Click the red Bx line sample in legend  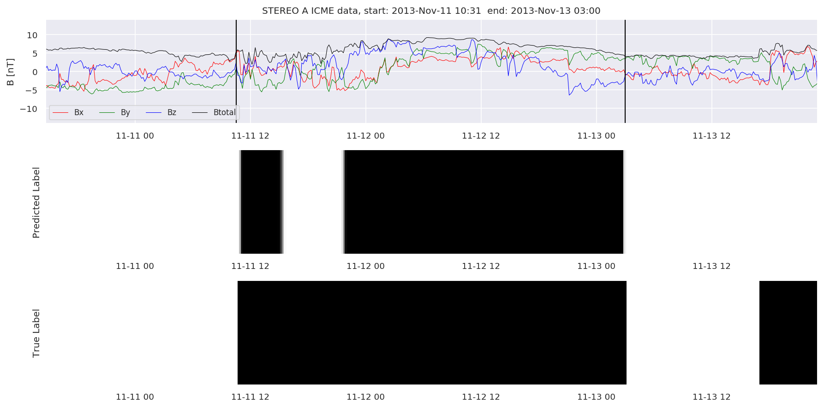pos(60,112)
